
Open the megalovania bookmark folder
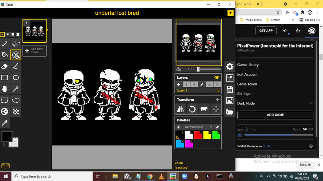(x=251, y=20)
